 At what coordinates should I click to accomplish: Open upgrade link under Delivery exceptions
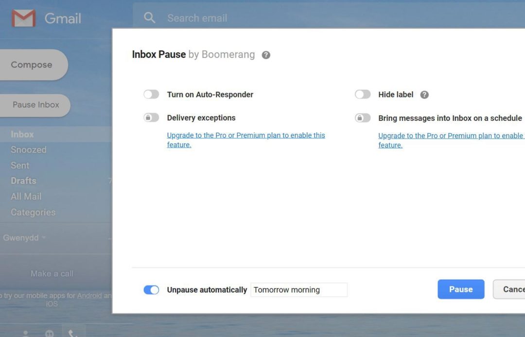pos(246,140)
